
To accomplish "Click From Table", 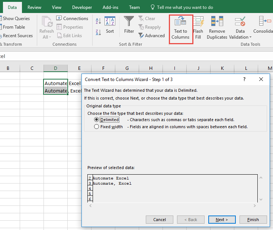I will click(13, 27).
